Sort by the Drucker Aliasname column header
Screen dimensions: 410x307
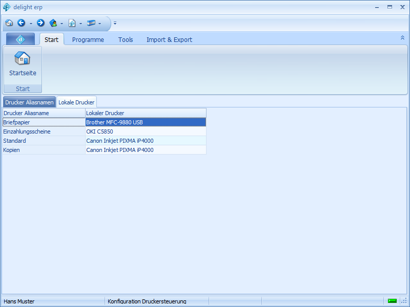[44, 113]
